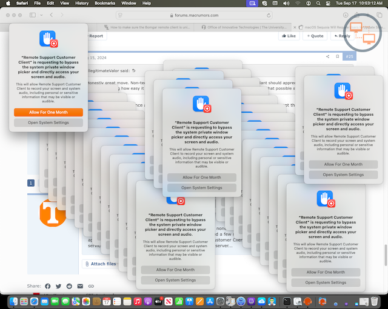
Task: Close the macOS Sequoia tab
Action: [295, 27]
